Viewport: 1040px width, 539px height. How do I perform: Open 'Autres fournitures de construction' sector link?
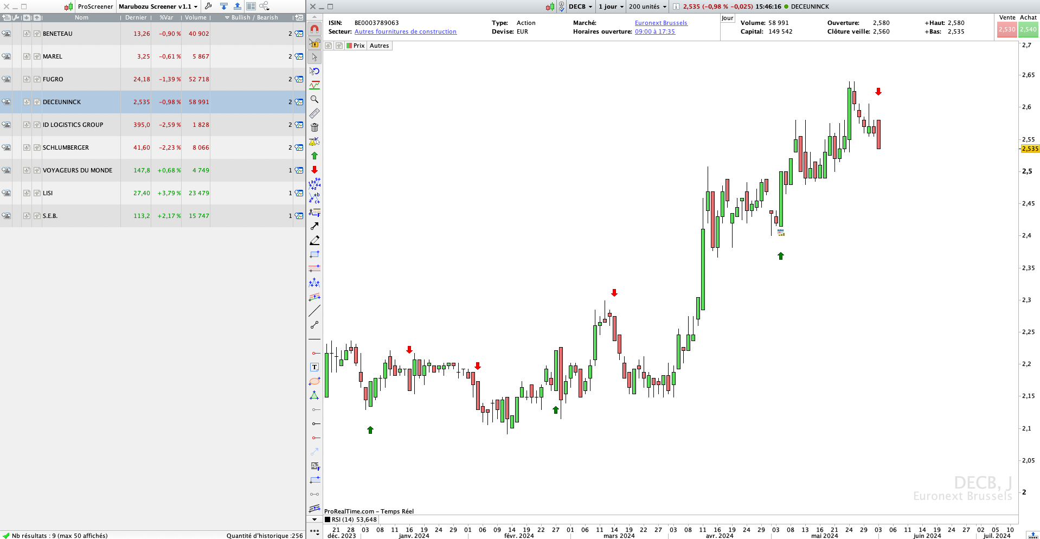[406, 31]
